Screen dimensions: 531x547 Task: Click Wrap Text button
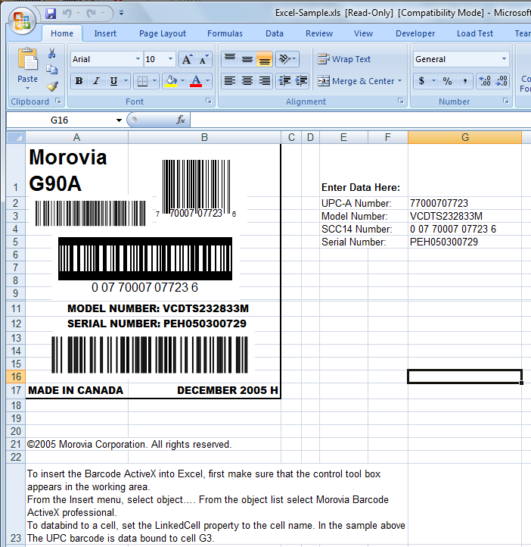(x=344, y=59)
